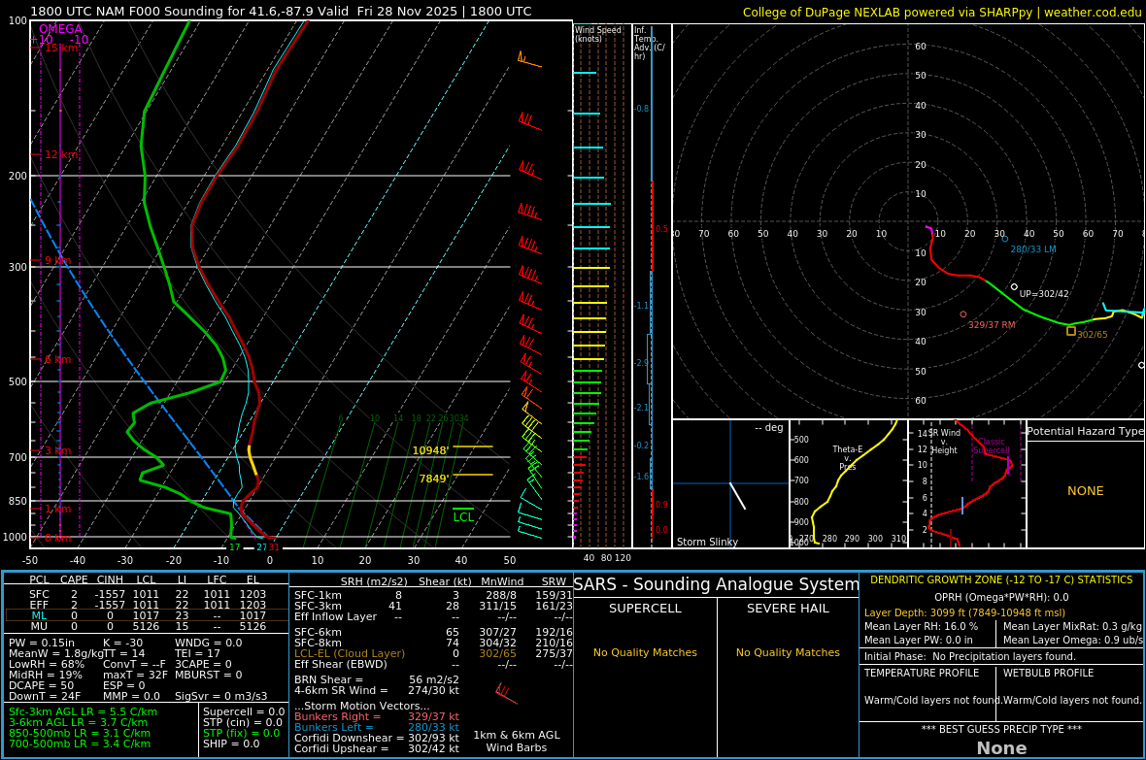
Task: Click the SARS - Sounding Analogue System heading
Action: tap(717, 584)
